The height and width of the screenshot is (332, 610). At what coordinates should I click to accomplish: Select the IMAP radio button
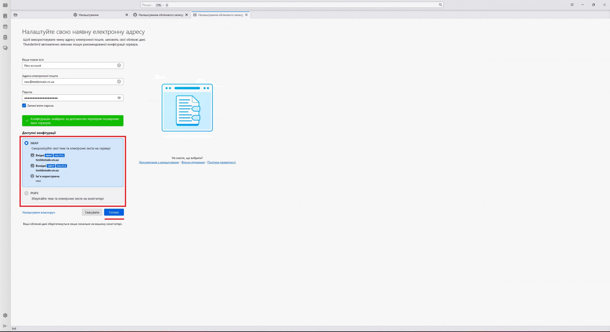coord(27,143)
